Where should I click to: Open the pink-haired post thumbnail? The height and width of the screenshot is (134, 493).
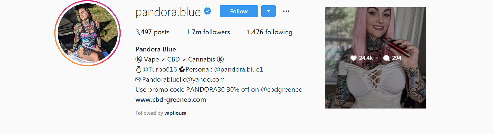(376, 58)
